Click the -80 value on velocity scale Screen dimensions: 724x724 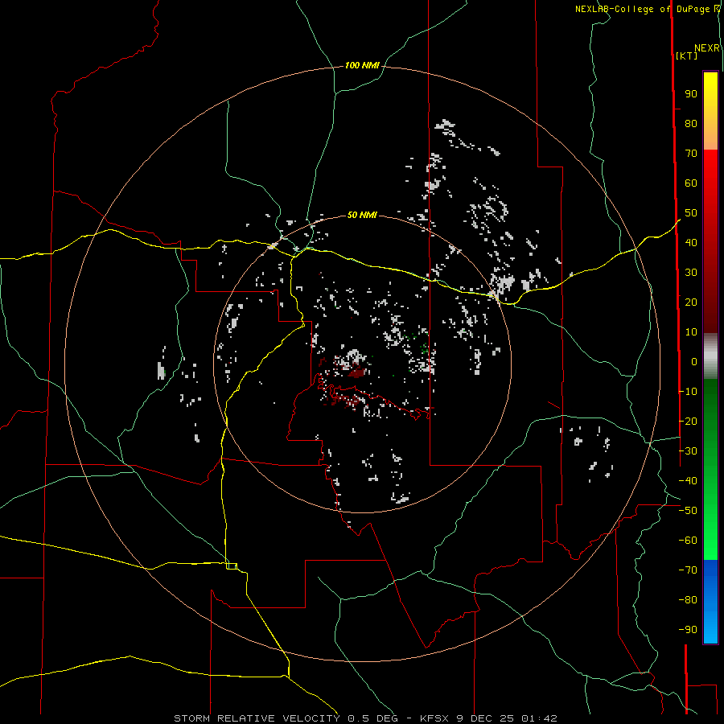[x=688, y=600]
